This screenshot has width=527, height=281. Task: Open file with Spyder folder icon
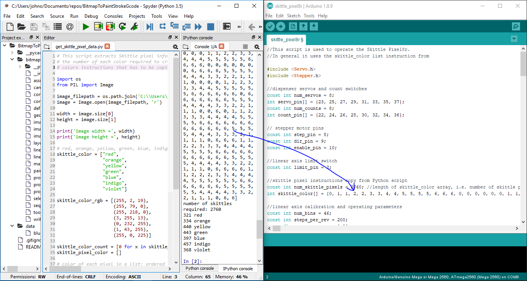click(x=22, y=27)
